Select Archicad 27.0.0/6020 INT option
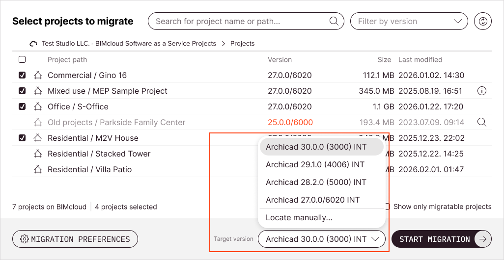Image resolution: width=504 pixels, height=260 pixels. click(321, 200)
